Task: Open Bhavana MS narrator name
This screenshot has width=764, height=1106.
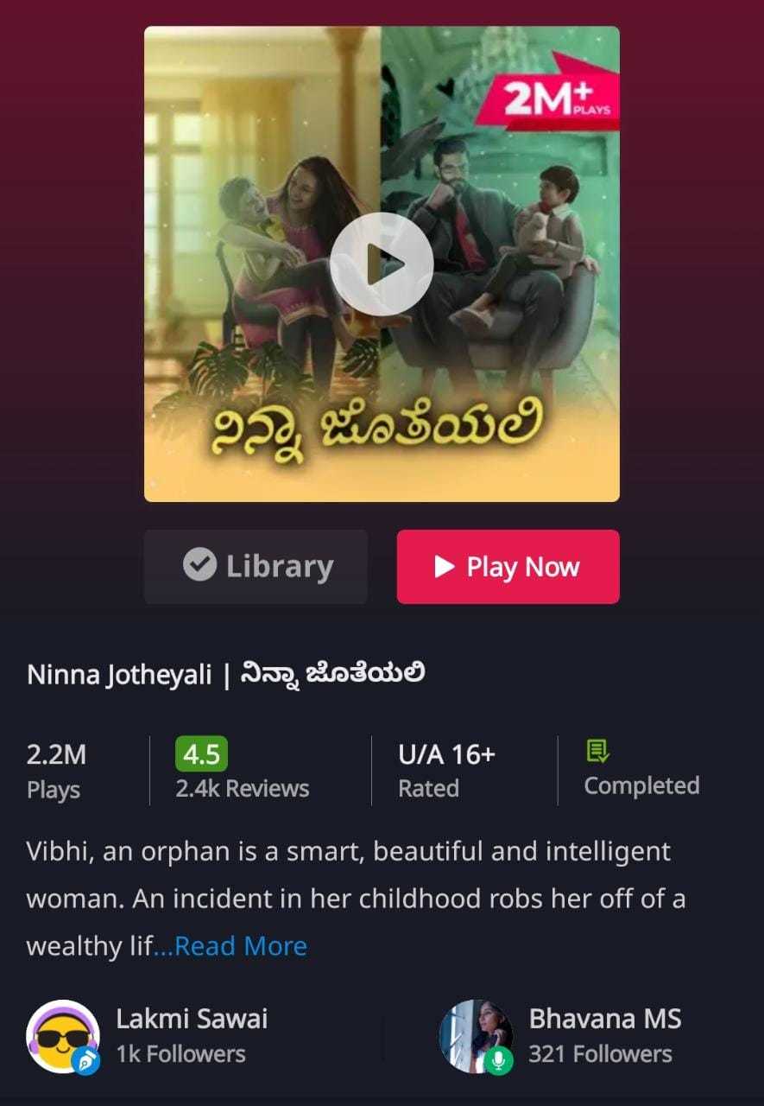Action: click(x=605, y=1019)
